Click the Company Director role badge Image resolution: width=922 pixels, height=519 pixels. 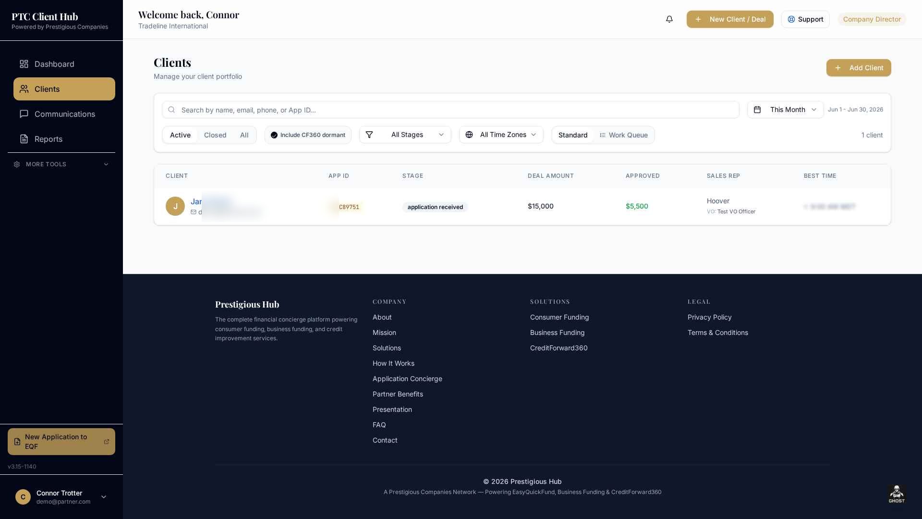click(x=872, y=19)
